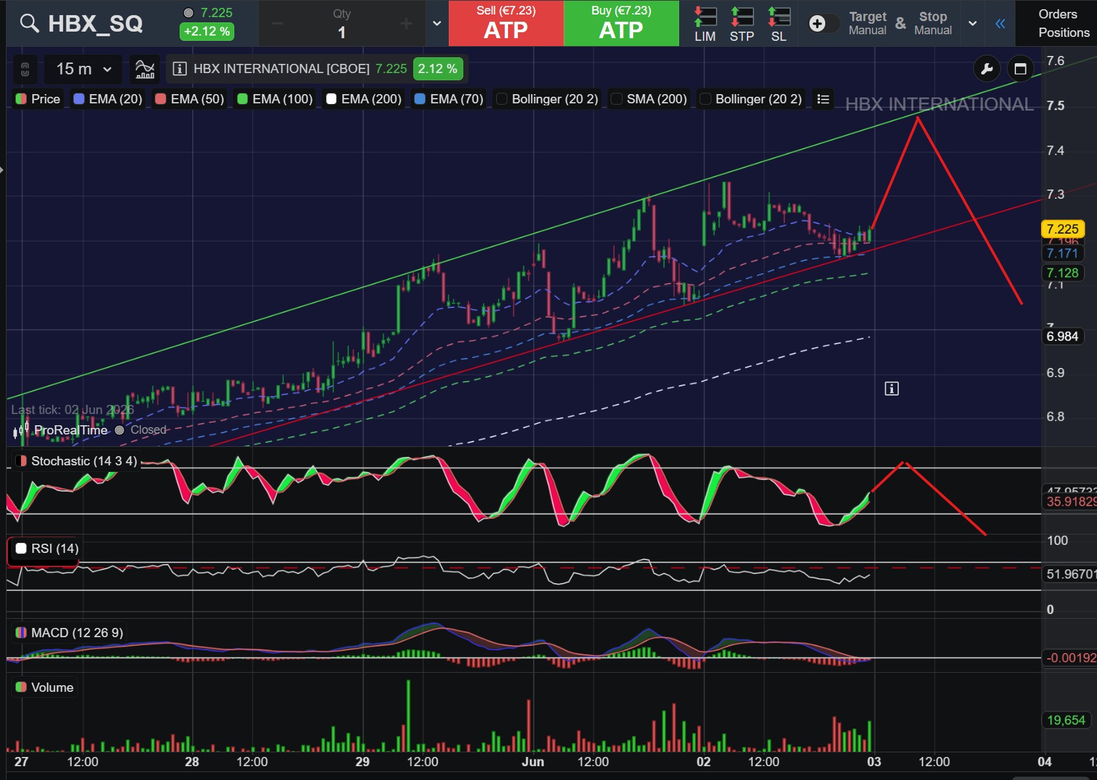The height and width of the screenshot is (780, 1097).
Task: Collapse the panel with double chevron icon
Action: (x=1000, y=24)
